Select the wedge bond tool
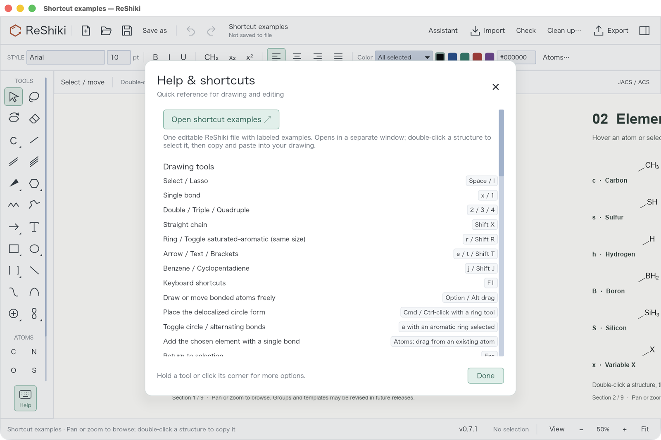The height and width of the screenshot is (440, 661). click(x=14, y=183)
